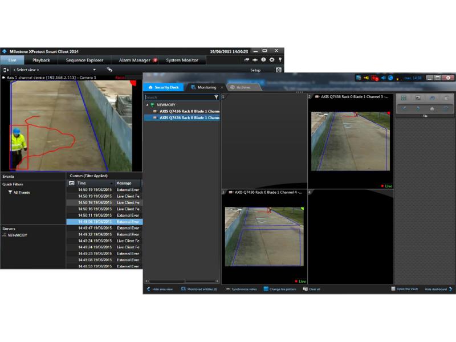Click the Security Desk search field

[179, 97]
